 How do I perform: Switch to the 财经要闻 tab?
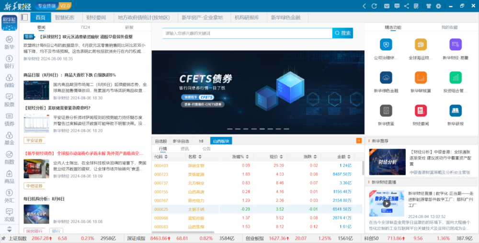coord(96,18)
